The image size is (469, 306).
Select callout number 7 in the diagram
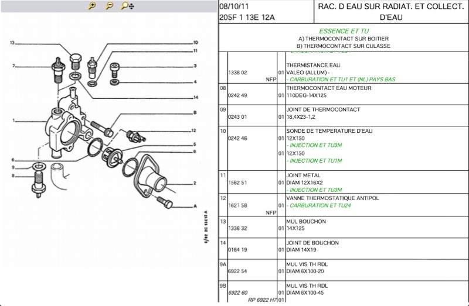point(13,66)
